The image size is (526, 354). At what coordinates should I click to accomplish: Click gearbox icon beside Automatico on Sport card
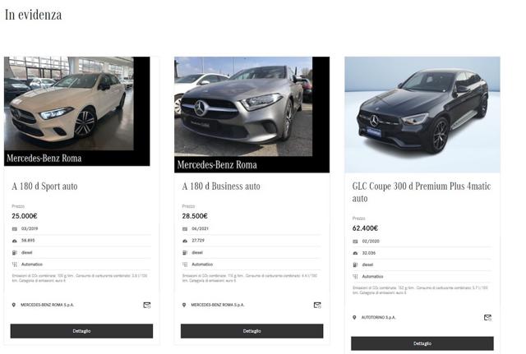[x=15, y=264]
